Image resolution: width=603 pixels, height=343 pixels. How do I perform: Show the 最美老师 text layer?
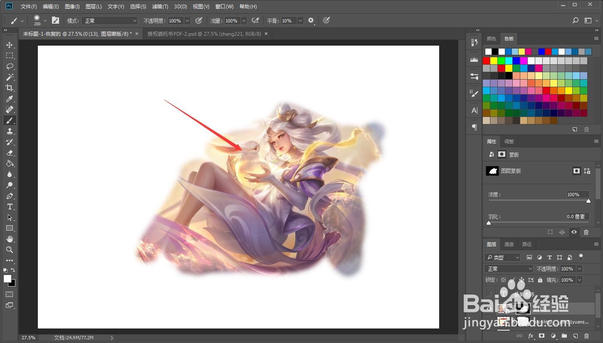[489, 294]
